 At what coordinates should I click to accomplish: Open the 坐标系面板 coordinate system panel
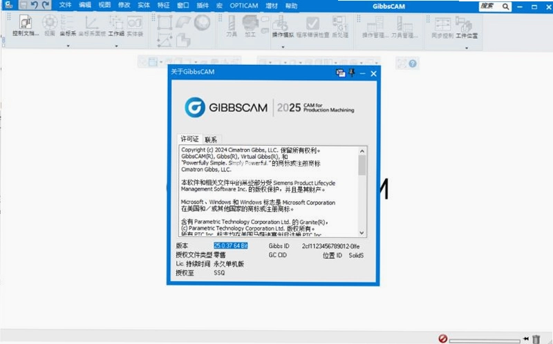tap(92, 26)
